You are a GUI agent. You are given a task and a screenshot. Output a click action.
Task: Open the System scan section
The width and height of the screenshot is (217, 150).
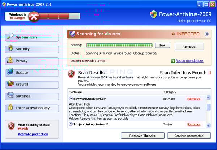click(32, 37)
